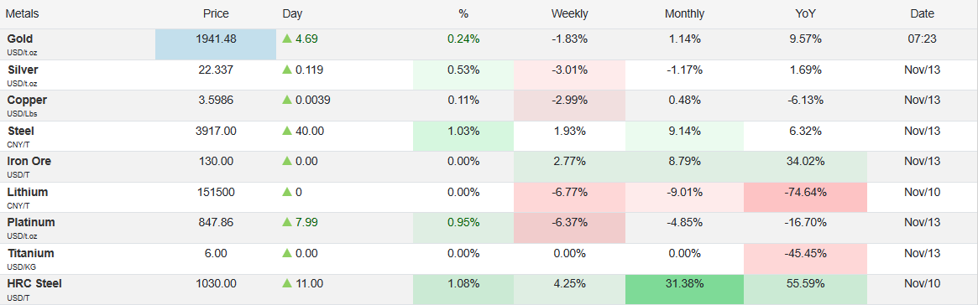Select the blue-highlighted Gold price 1941.48

point(216,44)
